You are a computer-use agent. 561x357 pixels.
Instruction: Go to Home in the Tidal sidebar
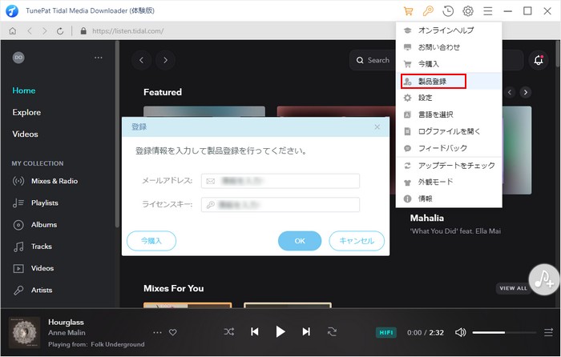(24, 90)
